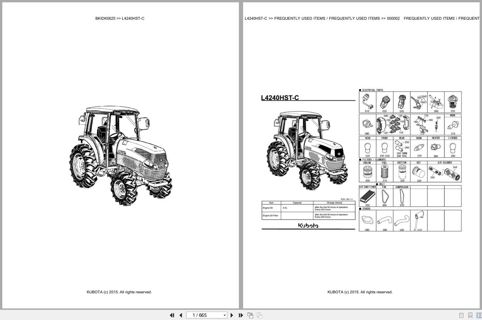The height and width of the screenshot is (320, 482).
Task: Select the COMPRESSOR belt 370
Action: (402, 196)
